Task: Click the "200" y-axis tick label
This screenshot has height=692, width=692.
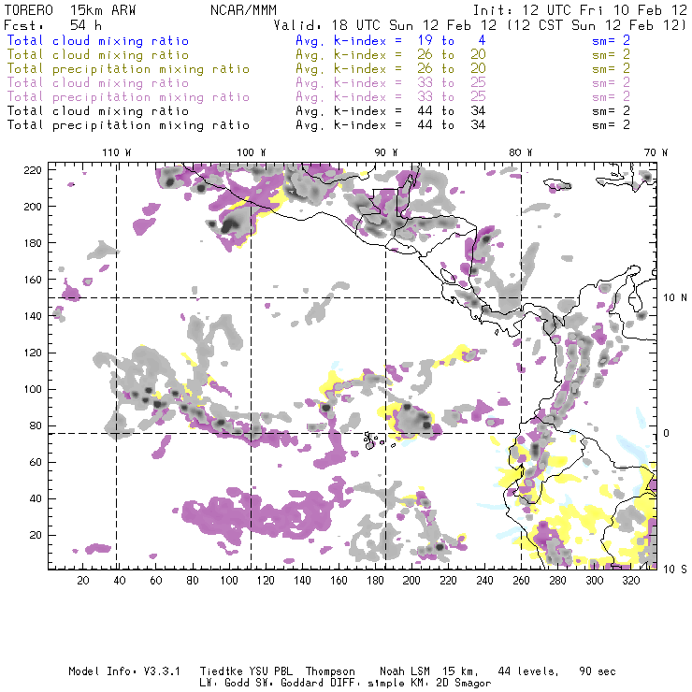Action: (33, 207)
